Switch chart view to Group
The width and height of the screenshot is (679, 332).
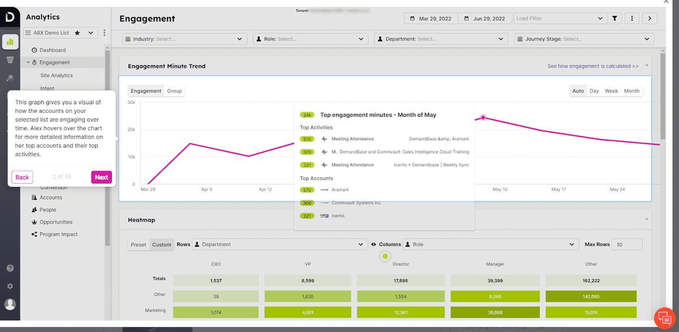[x=174, y=91]
